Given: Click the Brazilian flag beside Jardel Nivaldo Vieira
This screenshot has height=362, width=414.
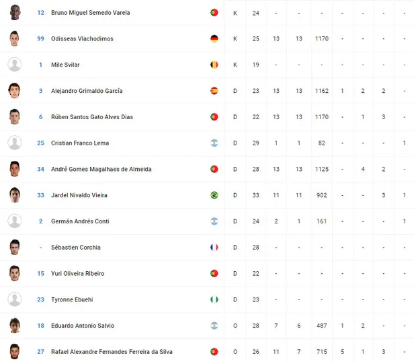Looking at the screenshot, I should [214, 195].
